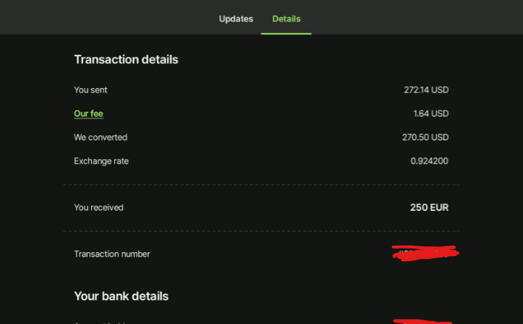Click the Exchange rate label
Image resolution: width=523 pixels, height=324 pixels.
click(101, 161)
